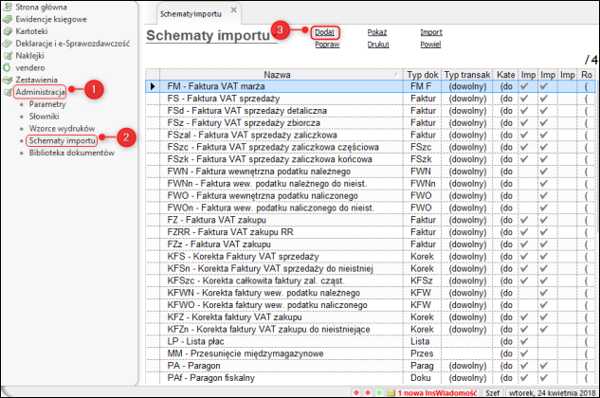Viewport: 600px width, 398px height.
Task: Open Wzorce wydruków under Administracja
Action: [x=62, y=128]
